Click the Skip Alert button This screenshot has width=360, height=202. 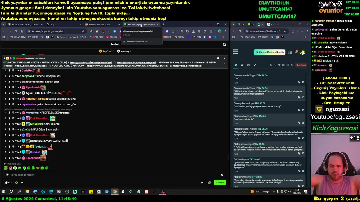301,65
